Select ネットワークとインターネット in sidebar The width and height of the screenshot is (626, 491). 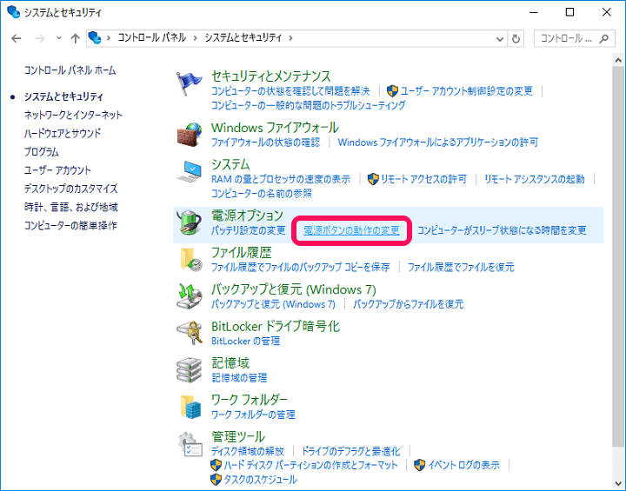coord(73,115)
